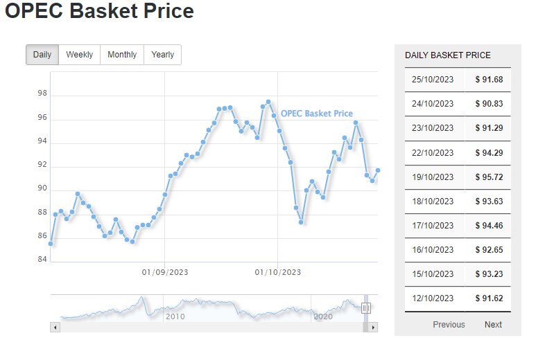536x340 pixels.
Task: Switch to Monthly price view
Action: (122, 55)
